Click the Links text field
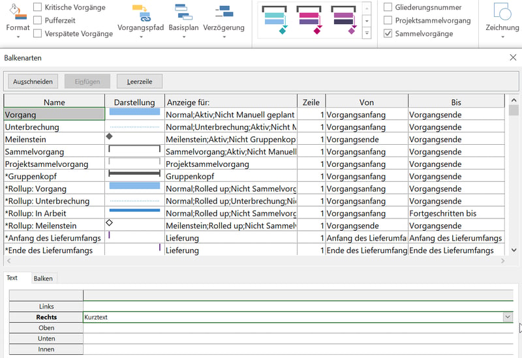The width and height of the screenshot is (522, 358). (x=298, y=306)
